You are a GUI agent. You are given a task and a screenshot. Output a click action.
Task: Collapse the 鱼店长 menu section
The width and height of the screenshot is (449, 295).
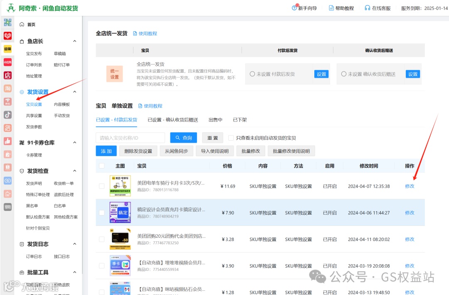(75, 41)
